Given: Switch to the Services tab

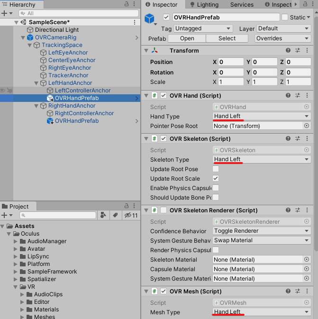Looking at the screenshot, I should pyautogui.click(x=242, y=4).
